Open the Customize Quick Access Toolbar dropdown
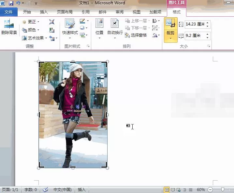The image size is (234, 193). (36, 3)
